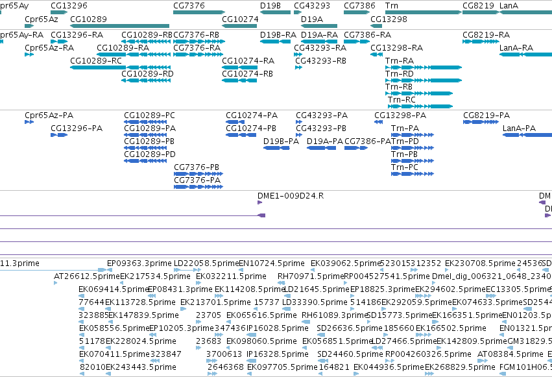Click the Trn-PC protein label
Viewport: 552px width, 377px height.
click(x=404, y=167)
